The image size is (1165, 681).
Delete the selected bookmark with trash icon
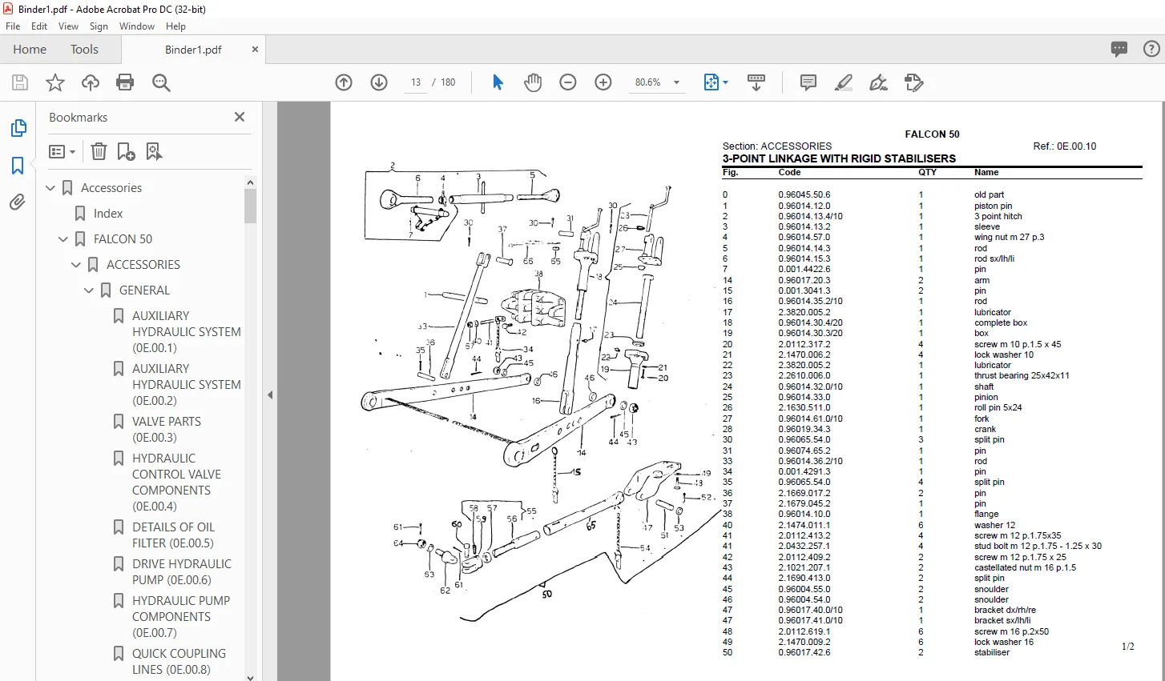pos(99,151)
